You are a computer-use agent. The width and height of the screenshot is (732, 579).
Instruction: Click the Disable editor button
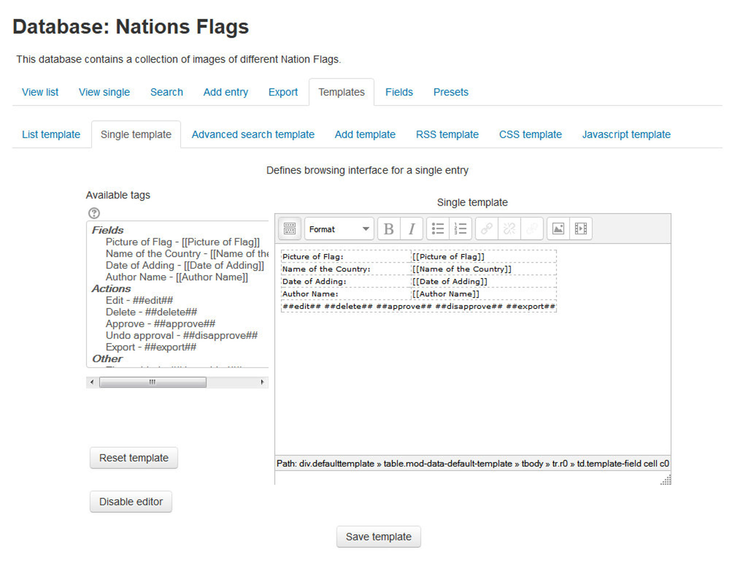(131, 502)
